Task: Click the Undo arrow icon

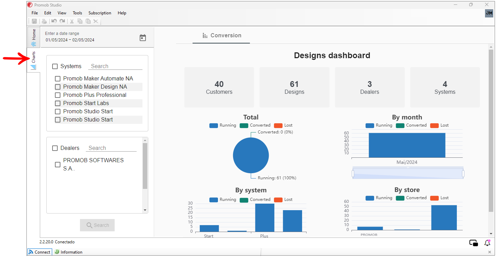Action: click(54, 21)
